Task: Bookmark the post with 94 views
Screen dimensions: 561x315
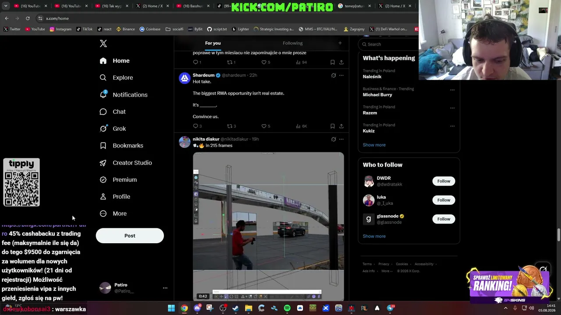Action: point(332,62)
